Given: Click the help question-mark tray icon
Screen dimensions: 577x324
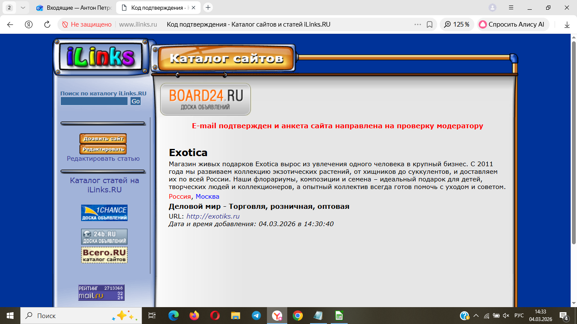Looking at the screenshot, I should (x=465, y=316).
